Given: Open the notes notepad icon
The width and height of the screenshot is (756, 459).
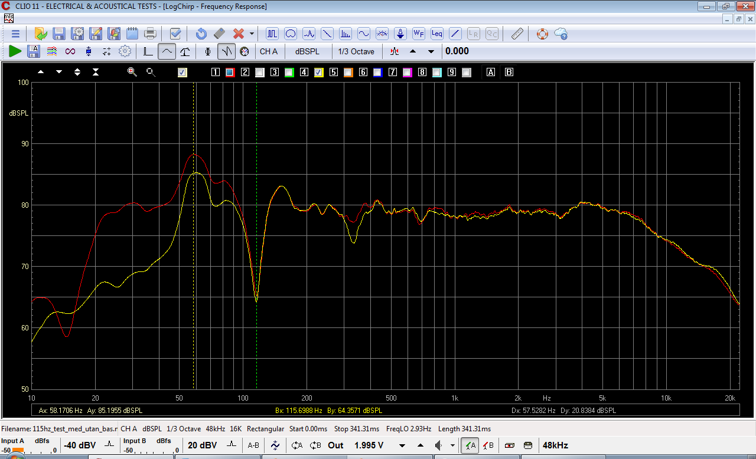Looking at the screenshot, I should 132,34.
